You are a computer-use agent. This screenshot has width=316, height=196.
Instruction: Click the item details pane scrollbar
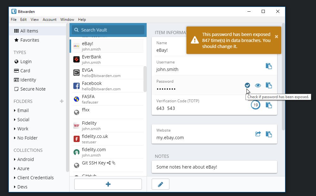click(x=283, y=76)
